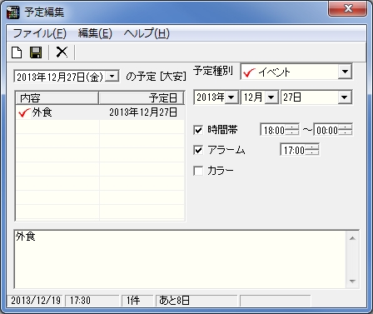Click the 予定日 column header
373x314 pixels.
[142, 98]
